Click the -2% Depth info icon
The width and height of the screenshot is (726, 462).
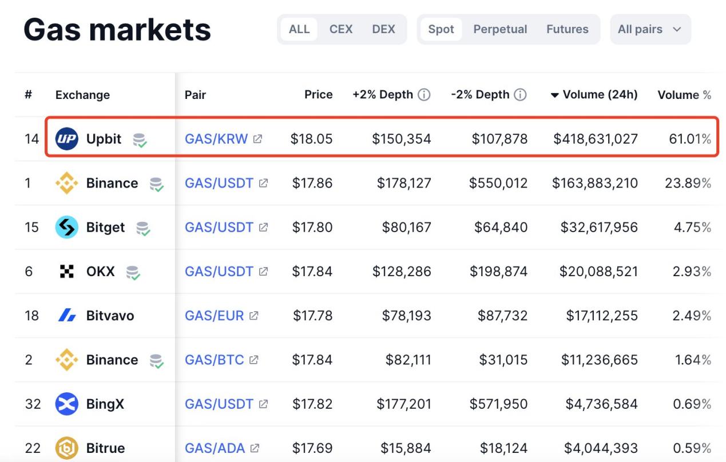(520, 95)
